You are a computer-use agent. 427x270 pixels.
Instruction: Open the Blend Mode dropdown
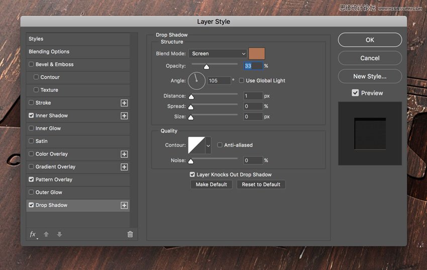click(x=218, y=54)
